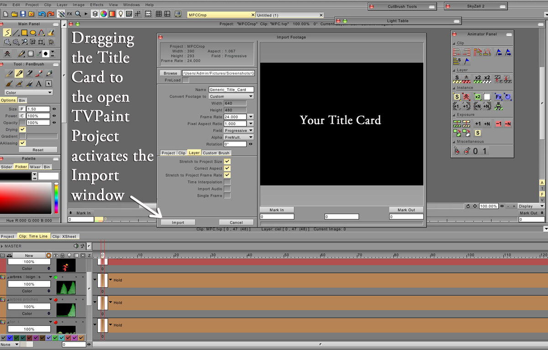
Task: Click the Name field containing Generic_Title_Card
Action: [x=231, y=90]
